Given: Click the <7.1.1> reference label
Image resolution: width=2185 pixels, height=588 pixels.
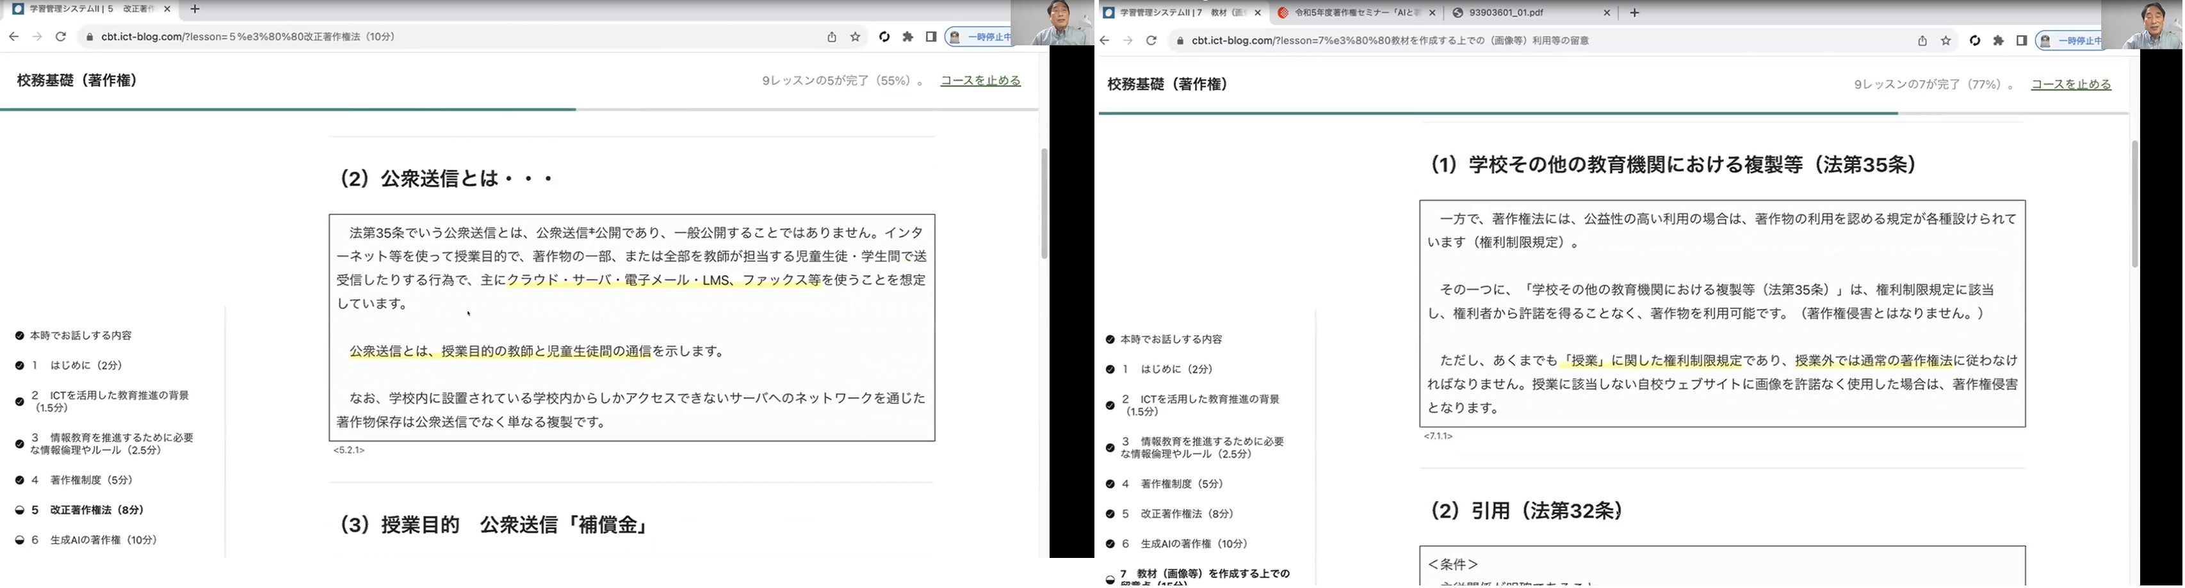Looking at the screenshot, I should pos(1438,436).
